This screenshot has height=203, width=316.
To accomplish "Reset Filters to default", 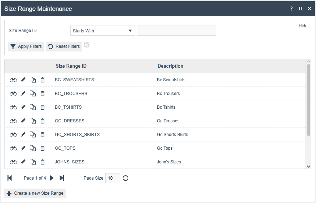I will tap(64, 46).
